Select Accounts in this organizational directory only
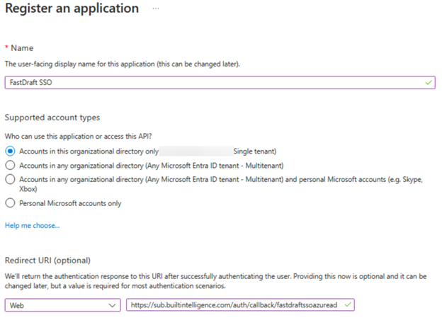The image size is (442, 320). point(10,152)
